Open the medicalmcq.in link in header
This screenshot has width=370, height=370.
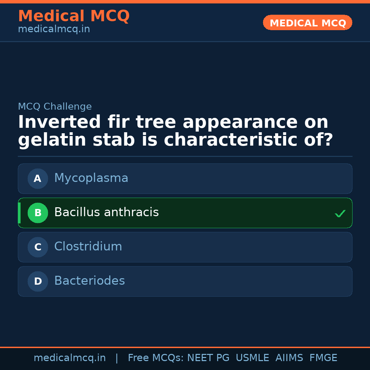coord(54,29)
